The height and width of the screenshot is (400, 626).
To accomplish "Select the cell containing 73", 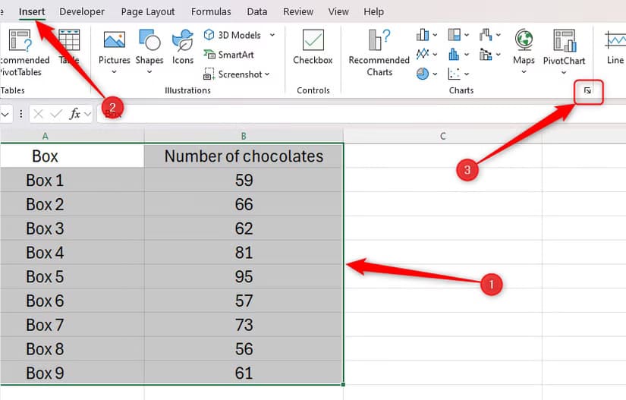I will (x=244, y=325).
